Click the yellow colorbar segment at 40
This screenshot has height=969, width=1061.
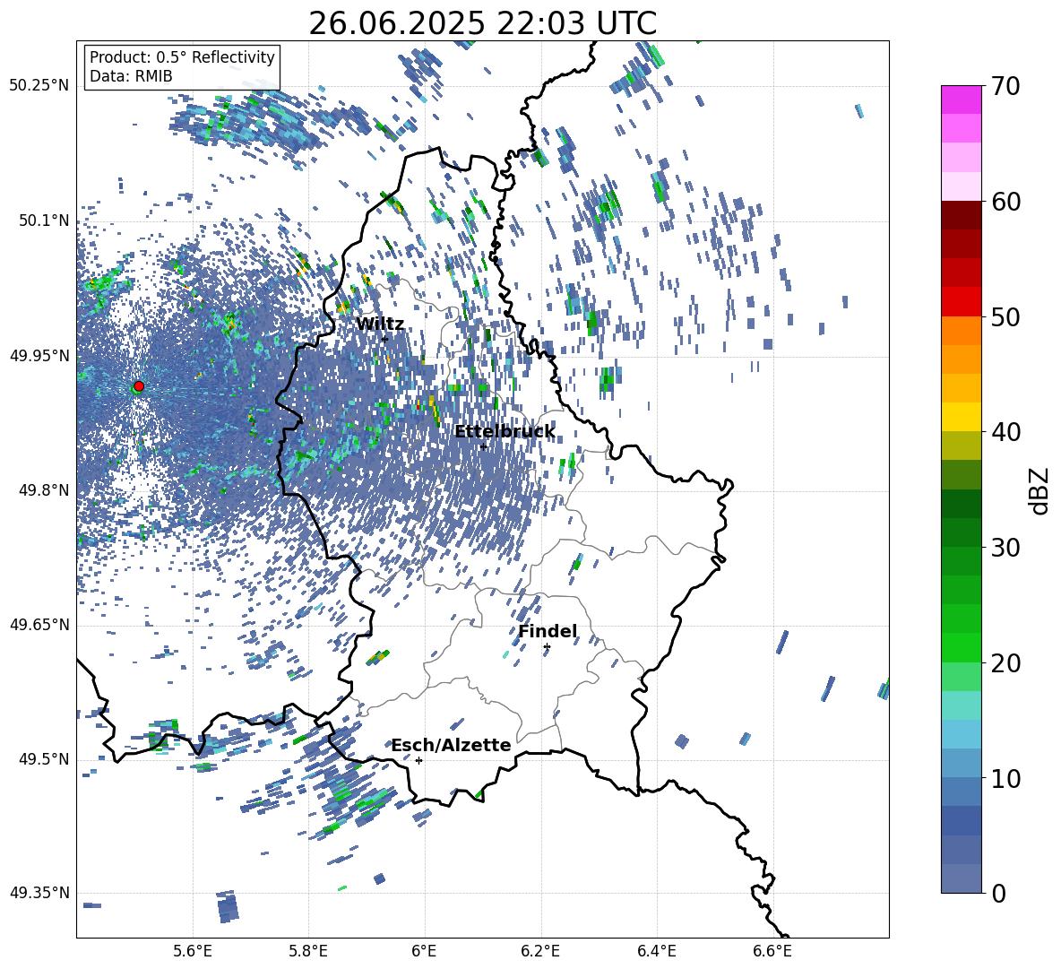pos(961,417)
